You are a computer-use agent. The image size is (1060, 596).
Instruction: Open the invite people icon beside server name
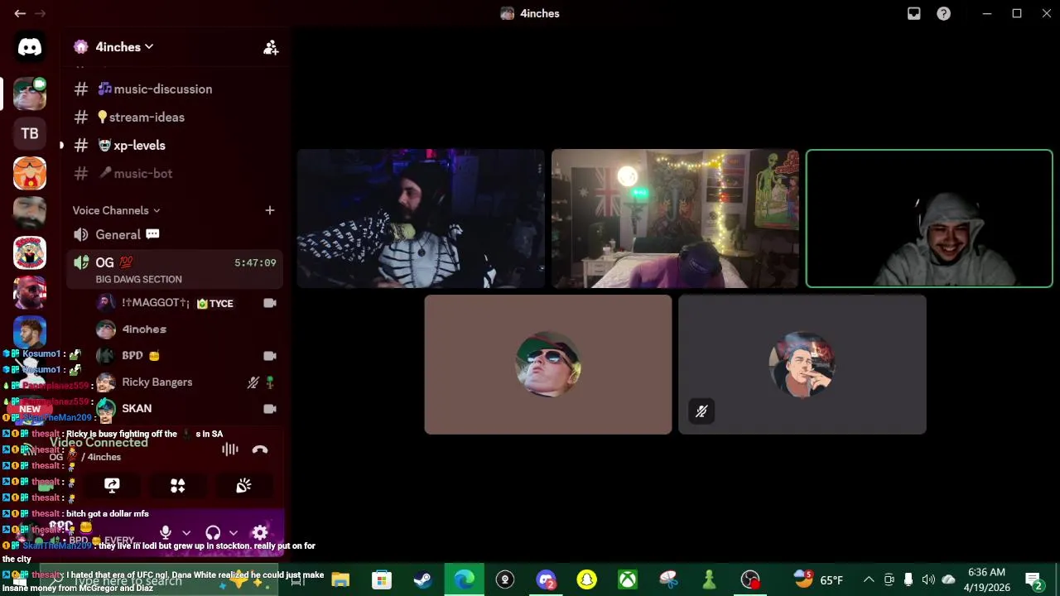[271, 47]
